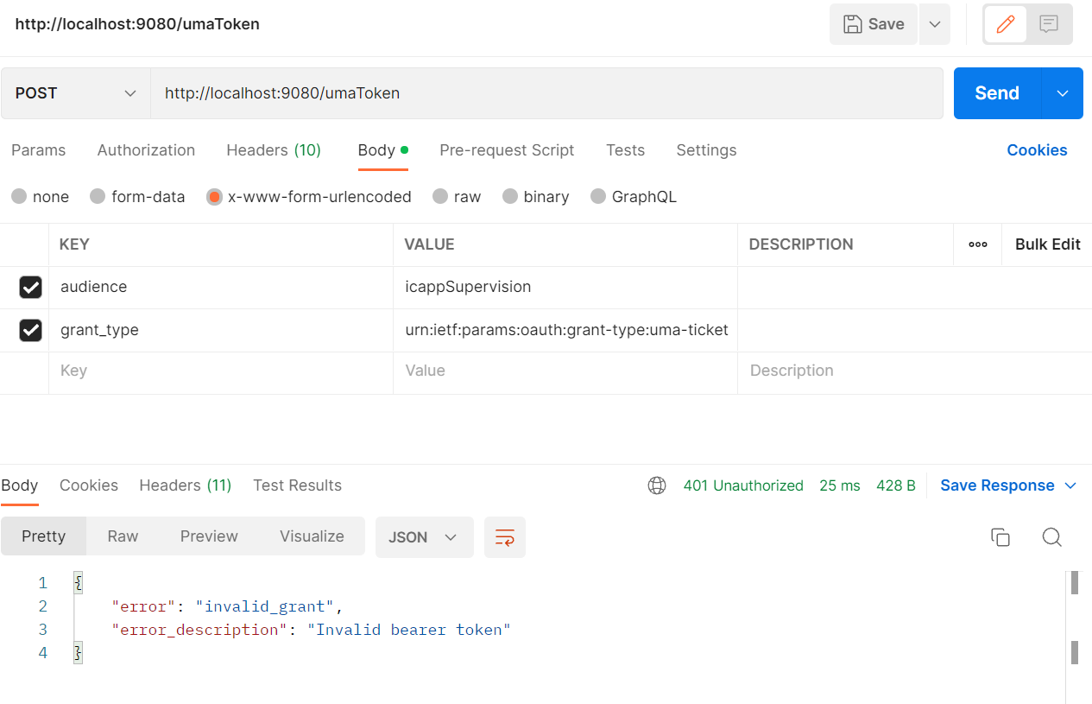Click the 428 B response size
The width and height of the screenshot is (1092, 704).
tap(896, 485)
